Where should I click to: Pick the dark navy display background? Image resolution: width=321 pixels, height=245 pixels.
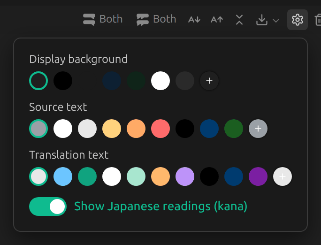pos(112,81)
